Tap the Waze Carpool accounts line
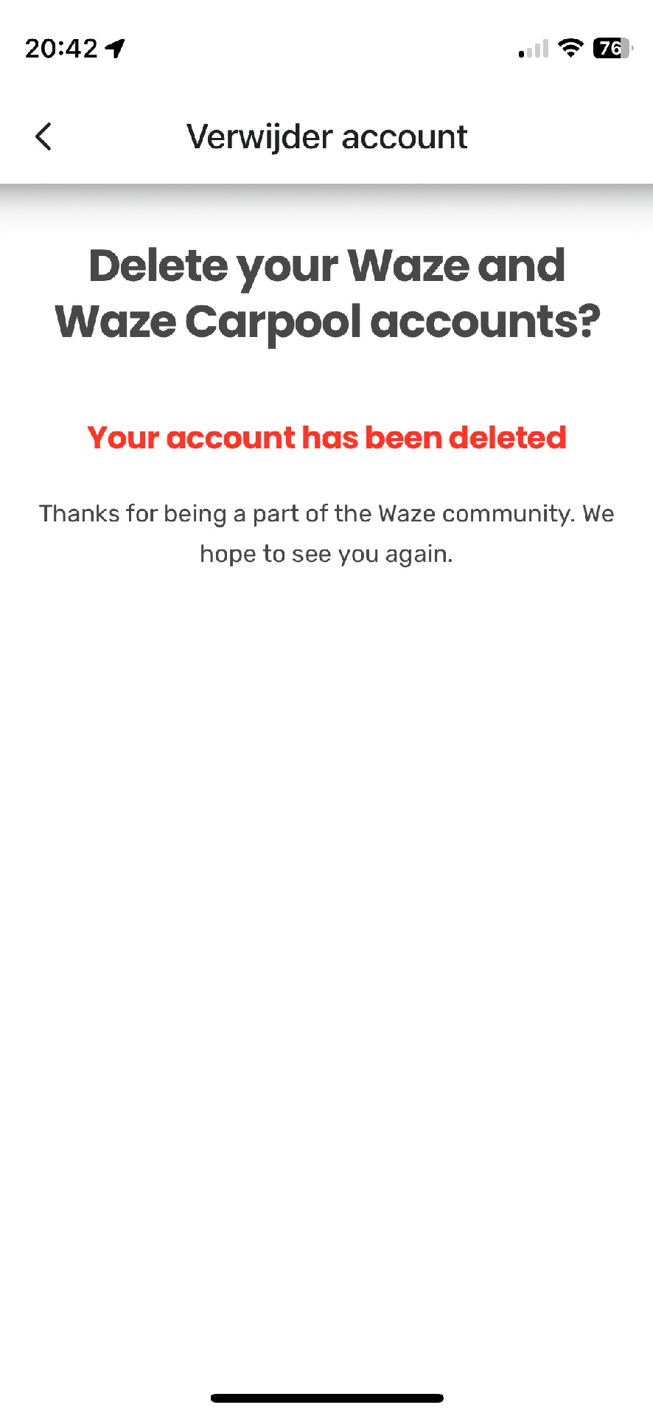 [x=328, y=322]
